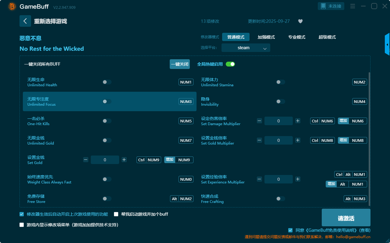Open the hamburger menu in title bar

click(x=353, y=6)
